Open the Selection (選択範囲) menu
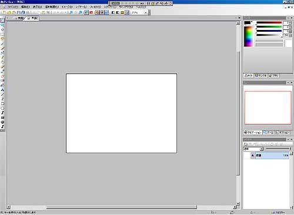 [x=52, y=7]
